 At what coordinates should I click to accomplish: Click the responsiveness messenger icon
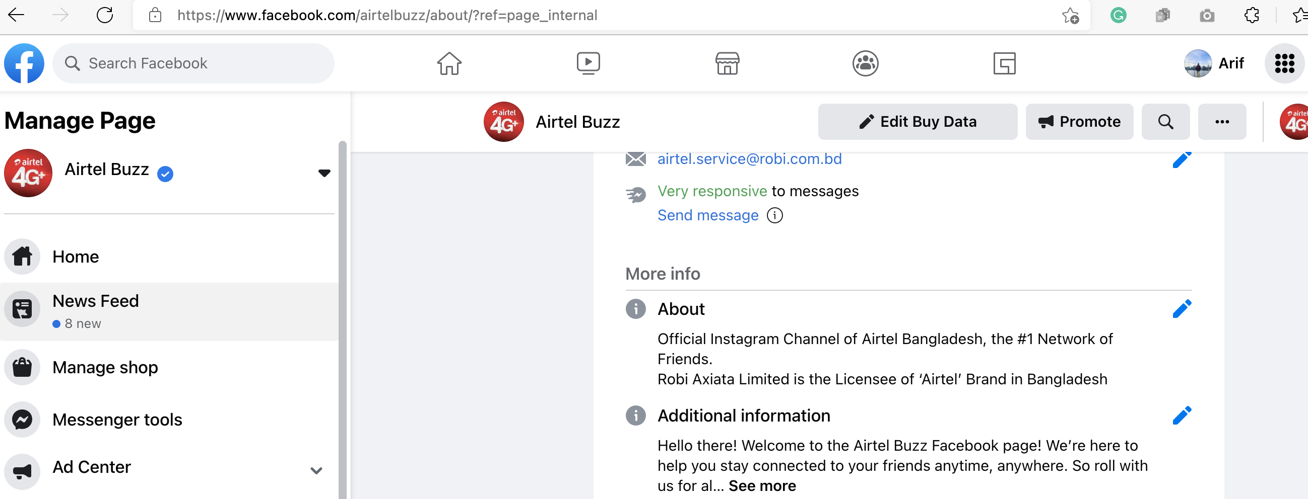pyautogui.click(x=635, y=195)
